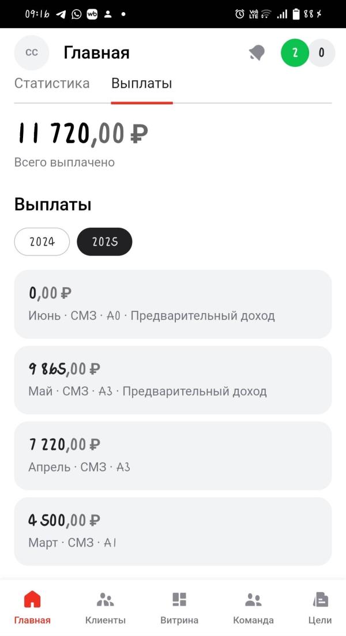Open the Май 9 865,00 payout card

point(173,380)
